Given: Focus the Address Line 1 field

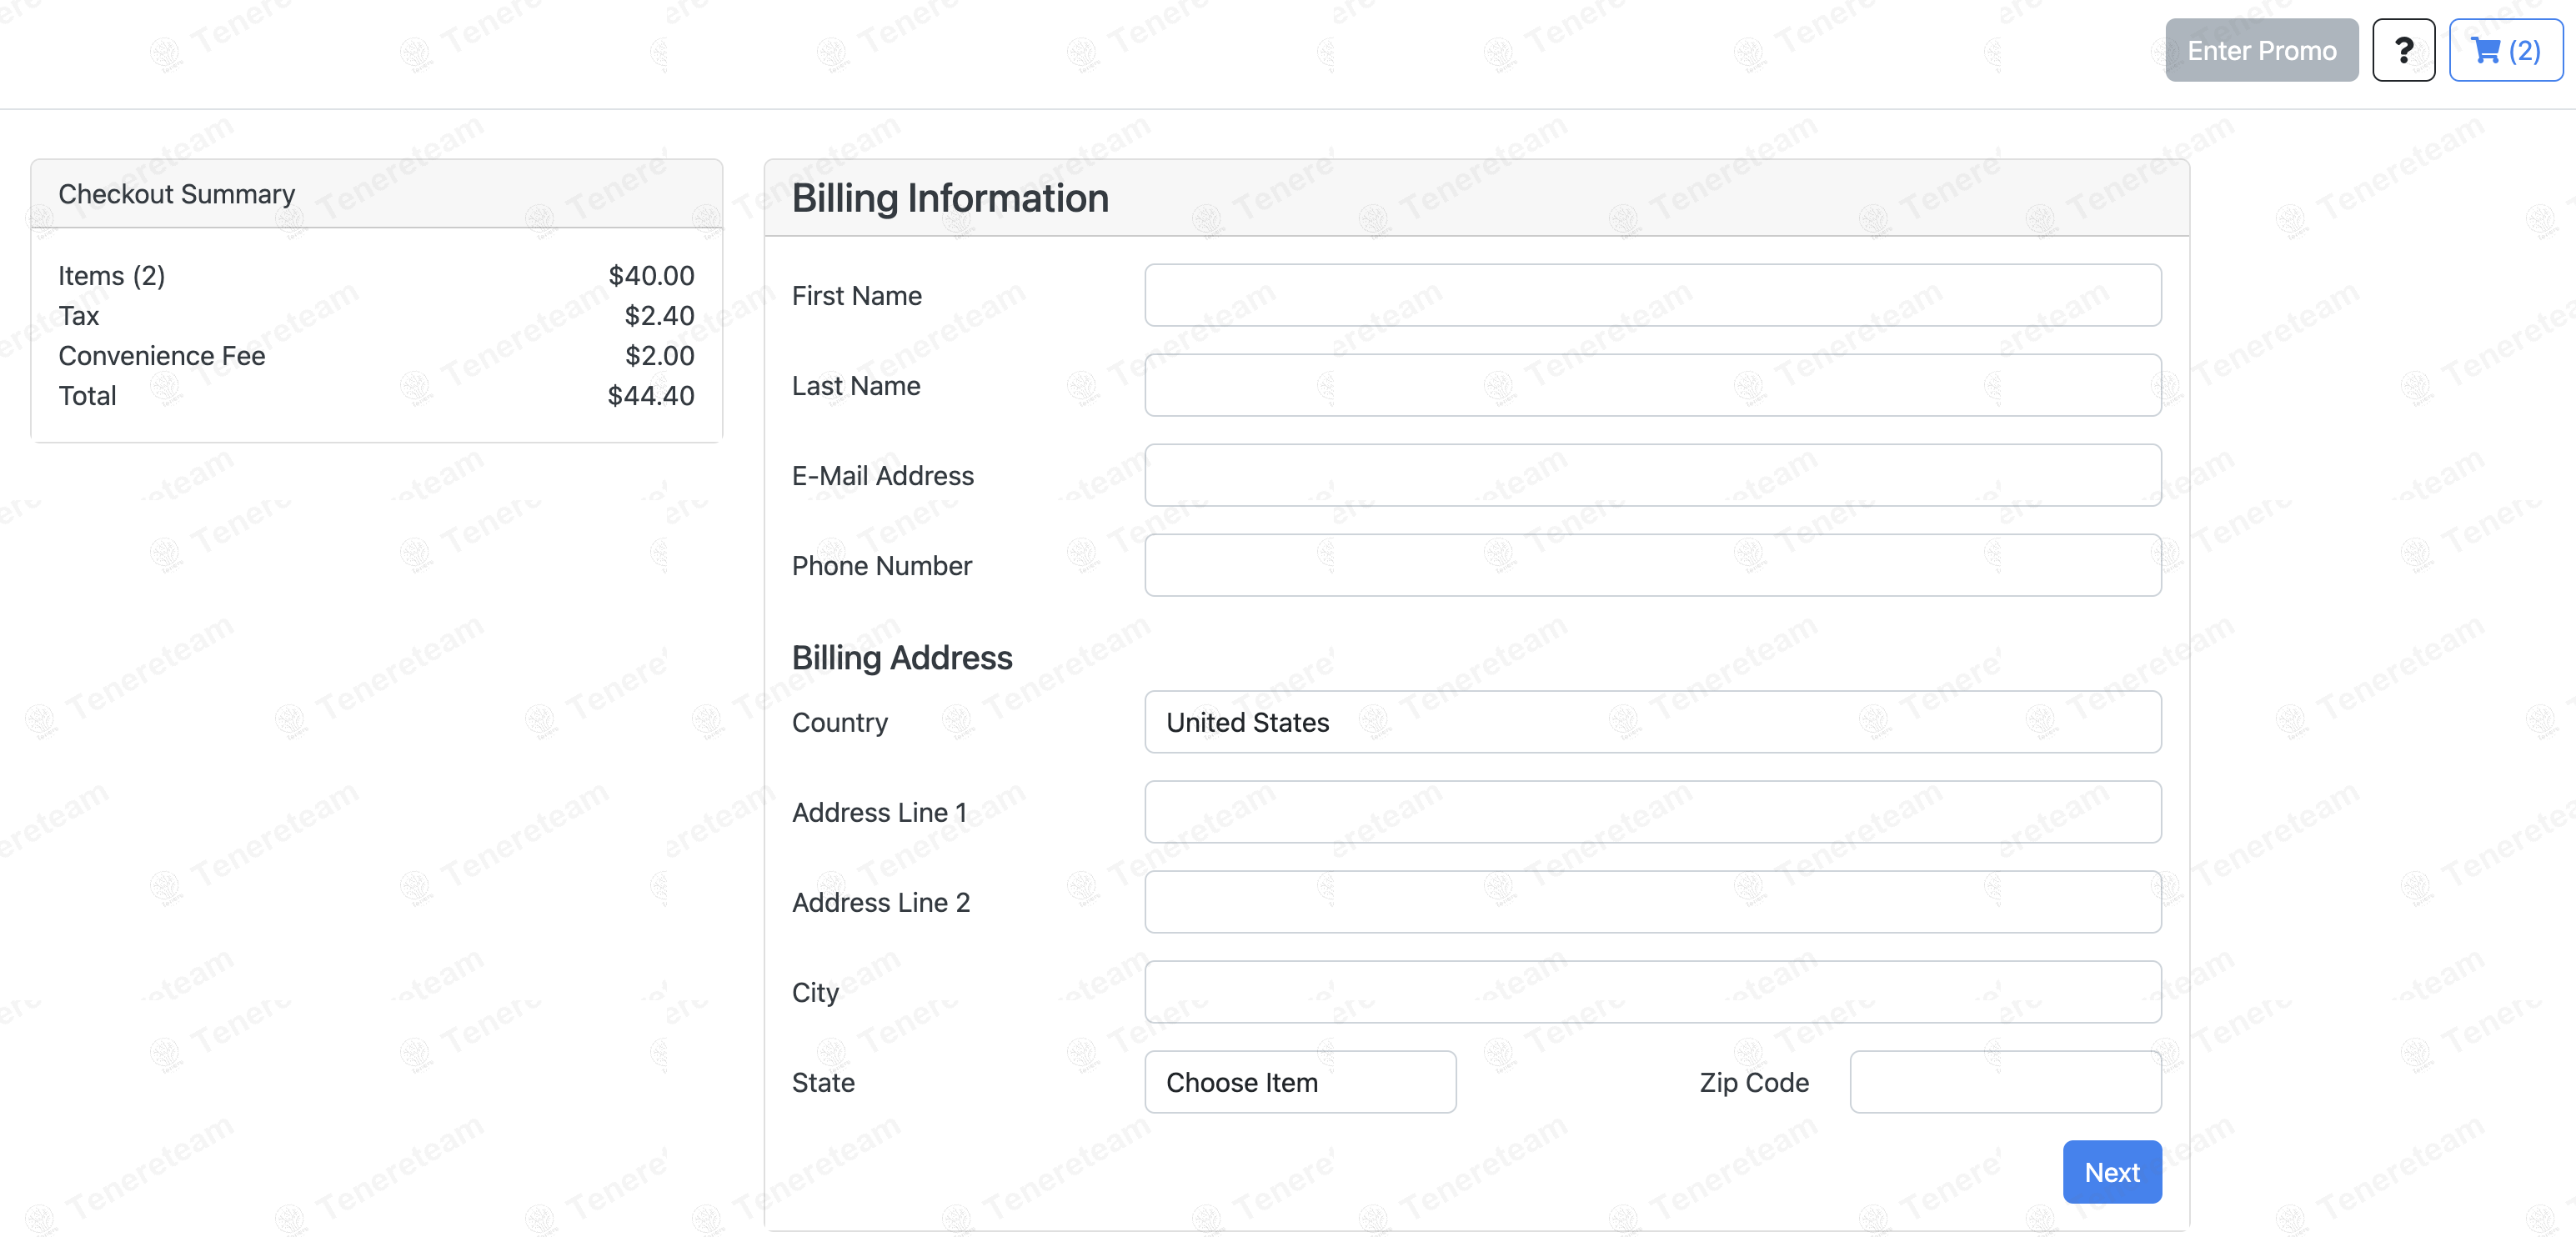Looking at the screenshot, I should 1652,812.
